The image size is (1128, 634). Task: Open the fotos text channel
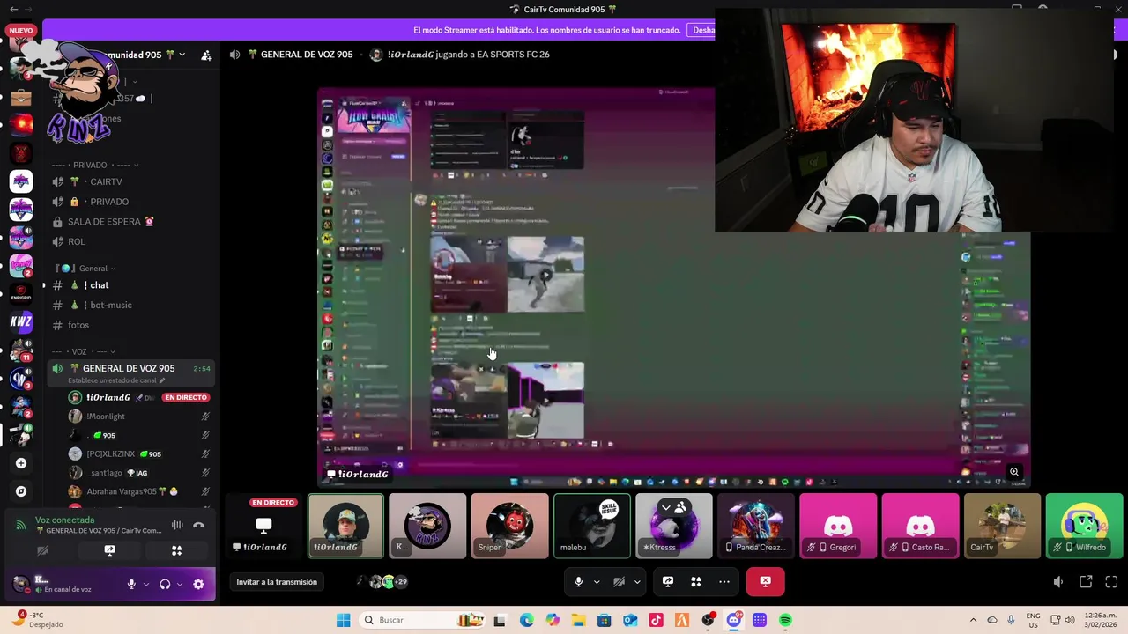[130, 325]
